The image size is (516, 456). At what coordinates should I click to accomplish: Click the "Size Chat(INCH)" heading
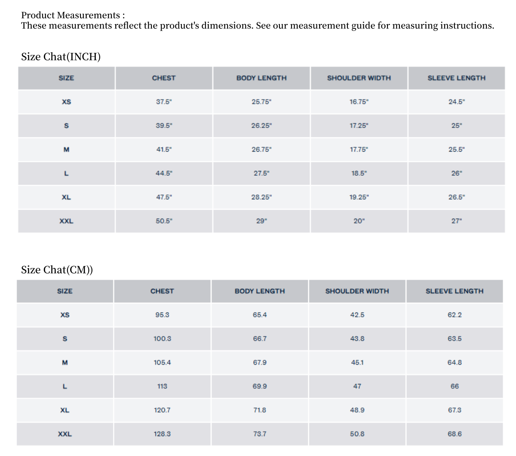(61, 57)
